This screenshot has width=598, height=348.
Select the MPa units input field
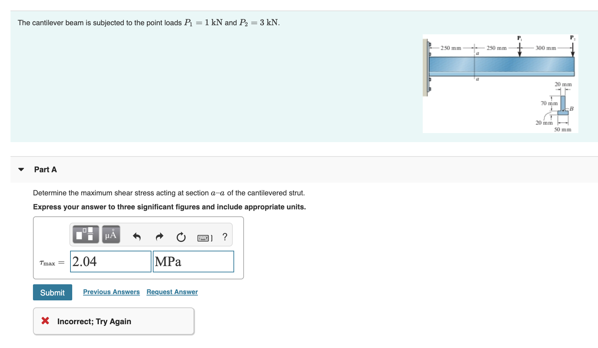tap(193, 262)
